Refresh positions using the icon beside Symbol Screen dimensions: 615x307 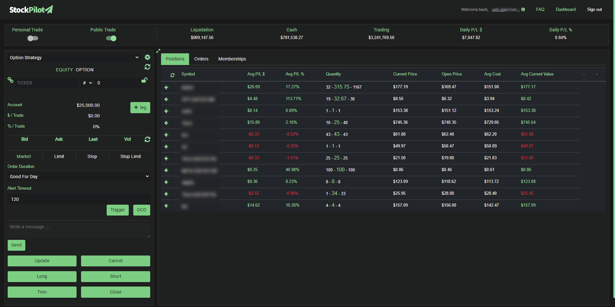point(172,75)
